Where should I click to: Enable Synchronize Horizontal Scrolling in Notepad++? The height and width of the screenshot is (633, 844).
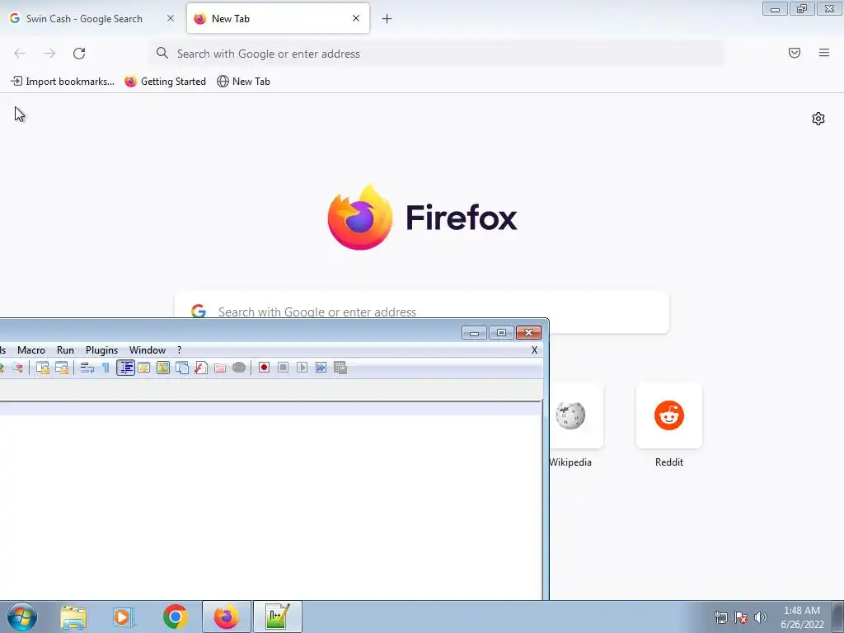point(62,368)
